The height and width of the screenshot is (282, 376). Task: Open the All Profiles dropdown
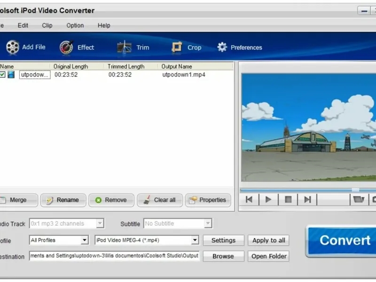click(85, 240)
